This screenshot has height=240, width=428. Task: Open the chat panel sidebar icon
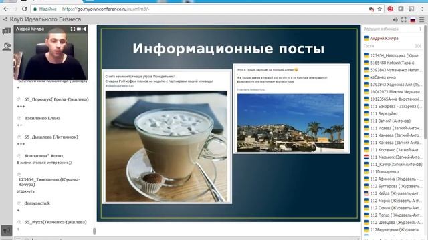tap(7, 31)
